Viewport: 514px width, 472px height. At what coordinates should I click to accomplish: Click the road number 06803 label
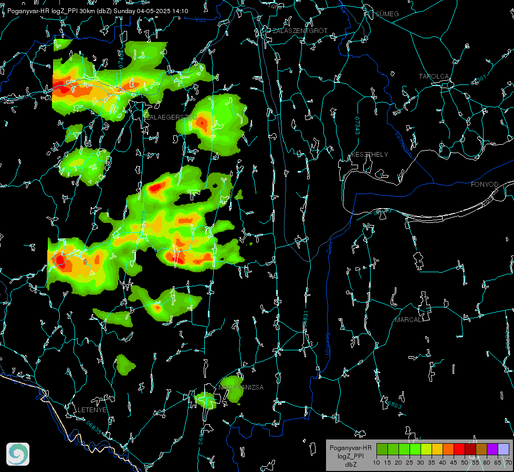click(x=393, y=404)
